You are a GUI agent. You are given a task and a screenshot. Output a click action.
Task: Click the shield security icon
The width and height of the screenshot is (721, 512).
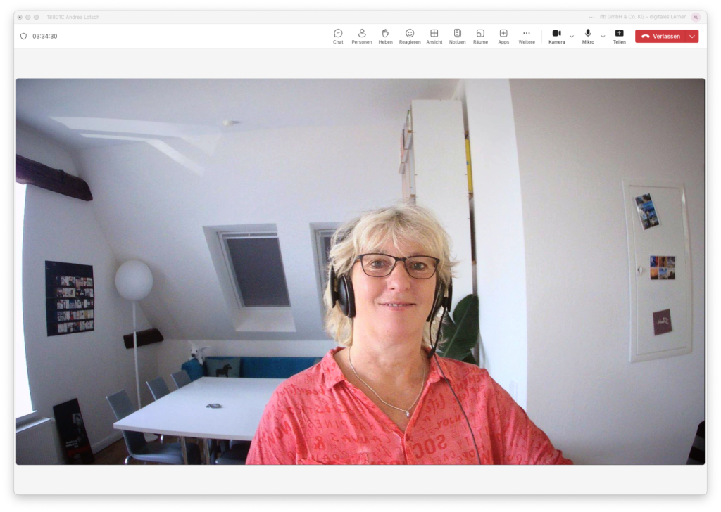pyautogui.click(x=23, y=36)
